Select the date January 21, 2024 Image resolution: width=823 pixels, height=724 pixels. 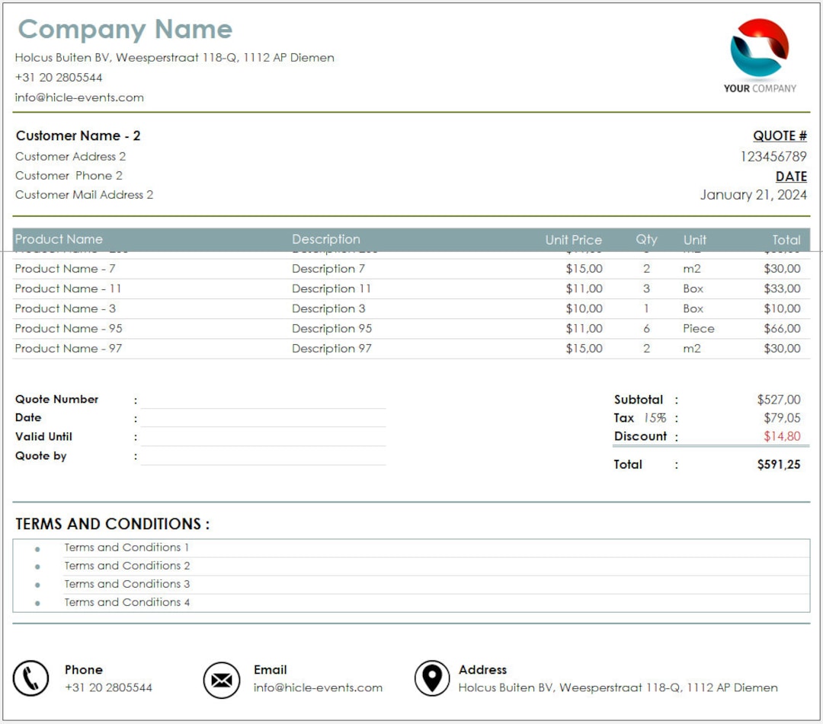click(x=753, y=195)
